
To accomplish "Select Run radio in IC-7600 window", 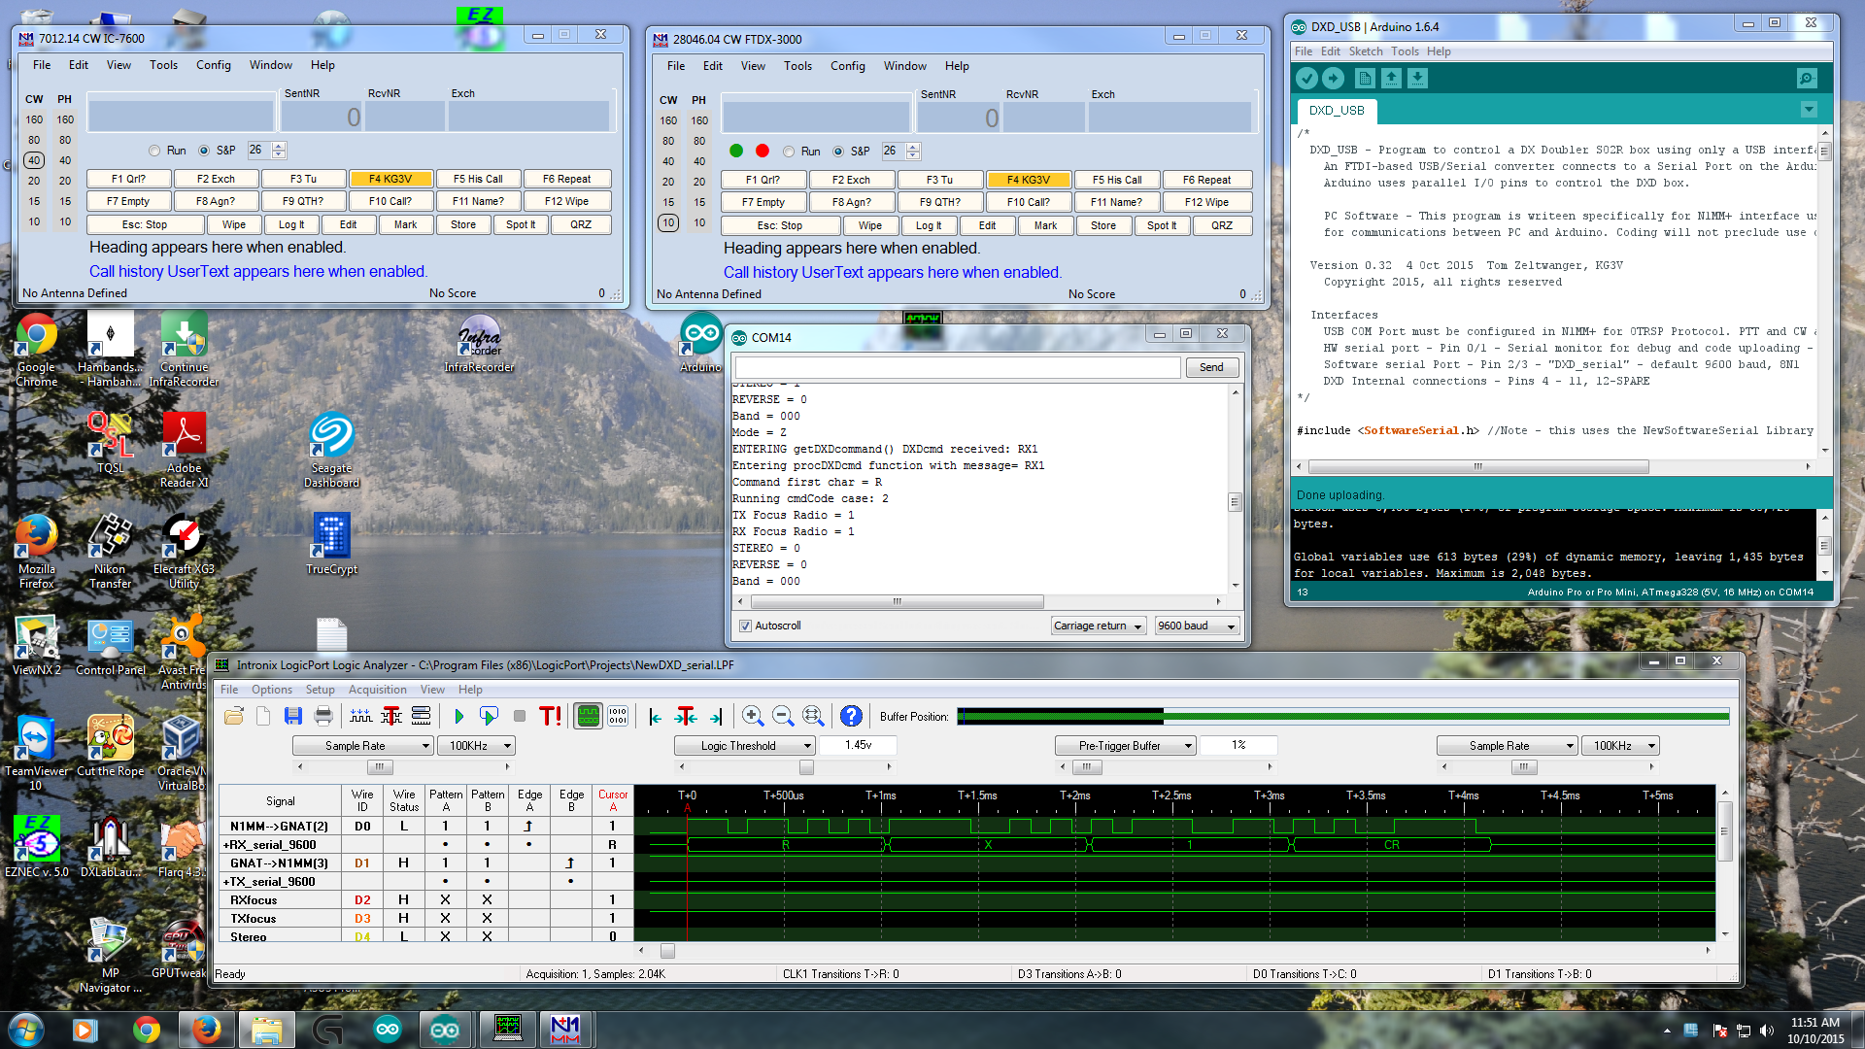I will point(154,151).
